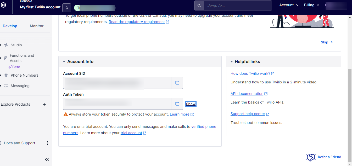Click Skip
This screenshot has height=166, width=352.
(327, 42)
